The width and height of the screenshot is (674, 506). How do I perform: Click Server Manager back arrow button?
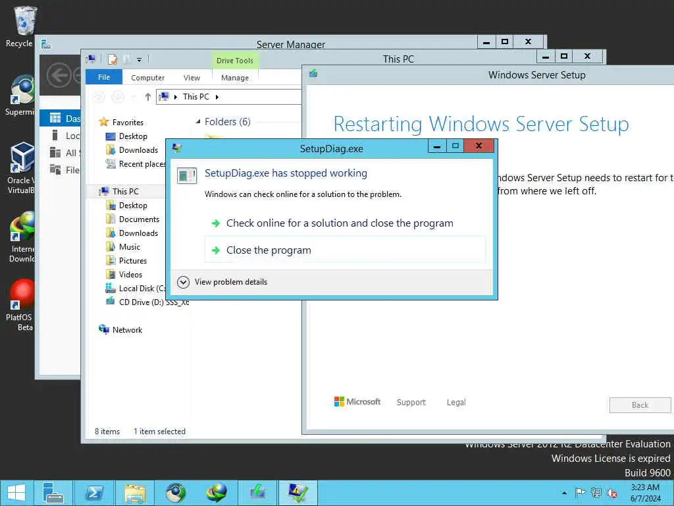[59, 75]
